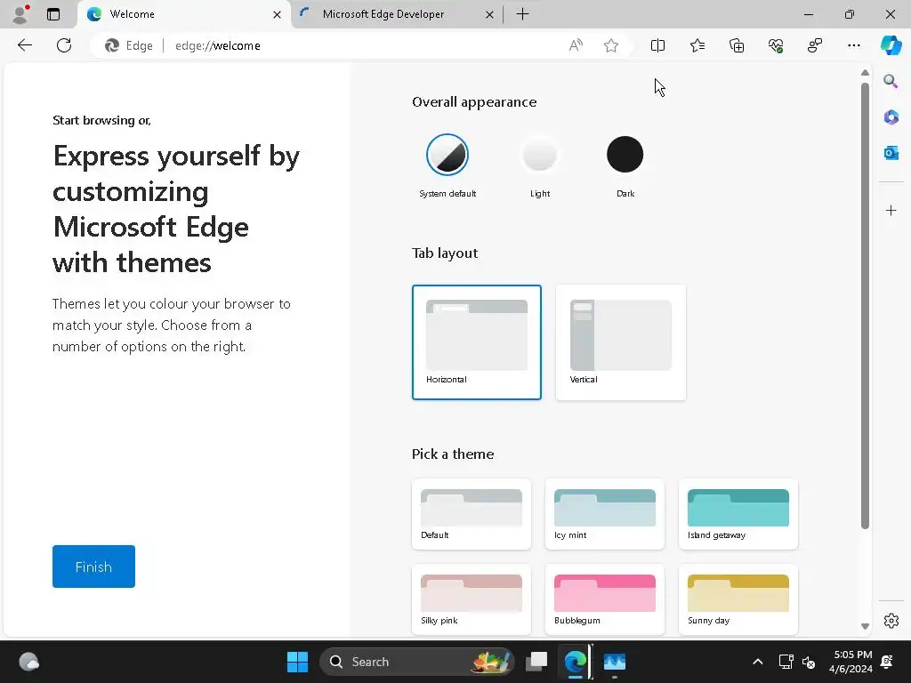Open new tab with plus button

point(522,14)
